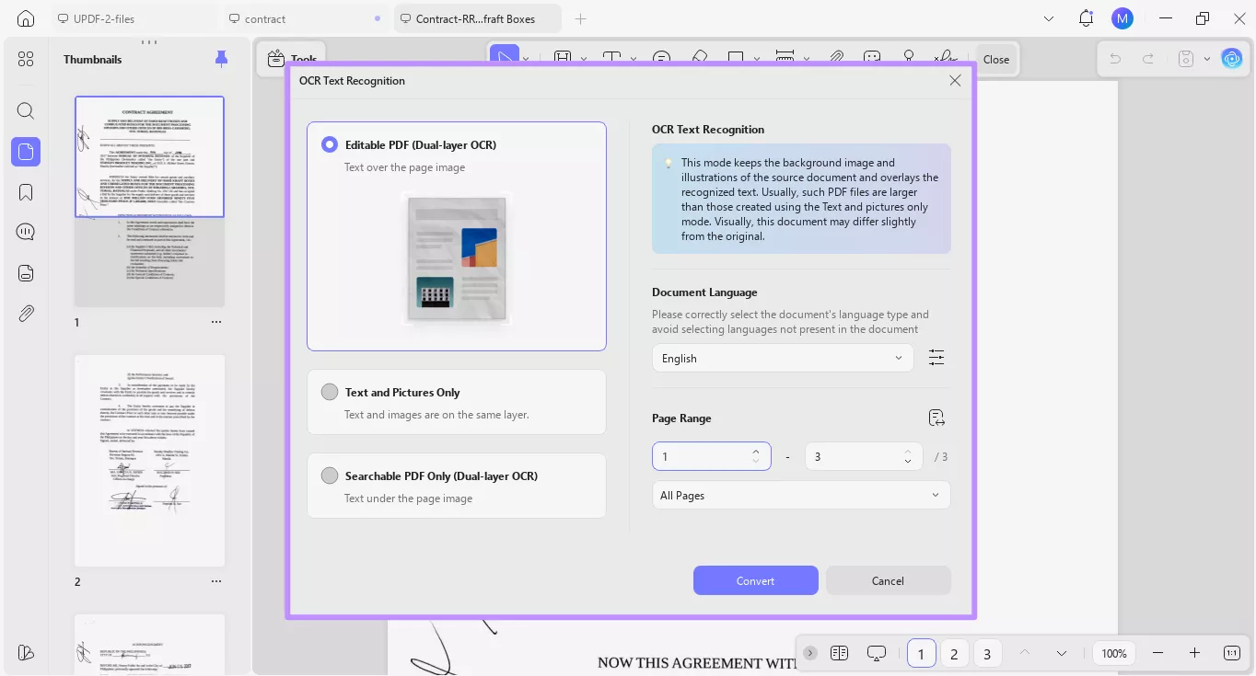Image resolution: width=1256 pixels, height=676 pixels.
Task: Open page 2 thumbnail options menu
Action: point(216,581)
